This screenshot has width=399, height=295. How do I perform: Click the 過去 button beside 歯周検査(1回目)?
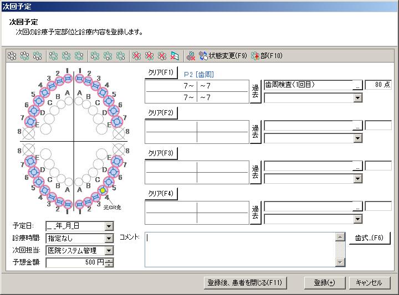click(x=255, y=91)
